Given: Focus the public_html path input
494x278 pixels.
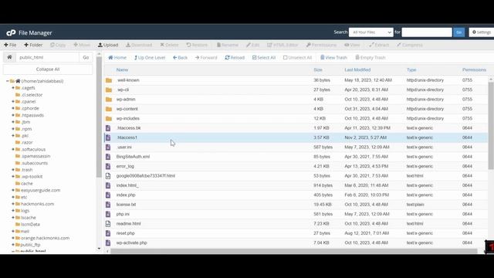Looking at the screenshot, I should click(47, 57).
